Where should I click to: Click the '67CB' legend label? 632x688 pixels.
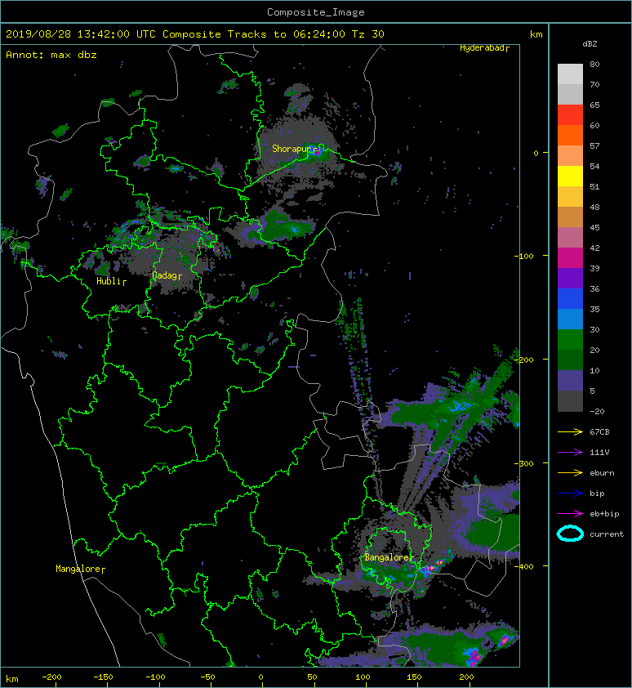click(599, 431)
